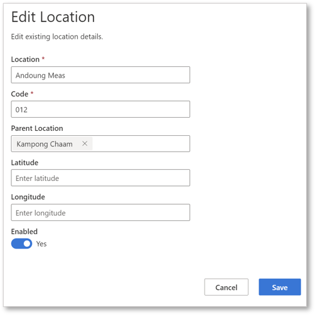Click the 'Edit existing location details.' description
The image size is (315, 315).
point(57,37)
